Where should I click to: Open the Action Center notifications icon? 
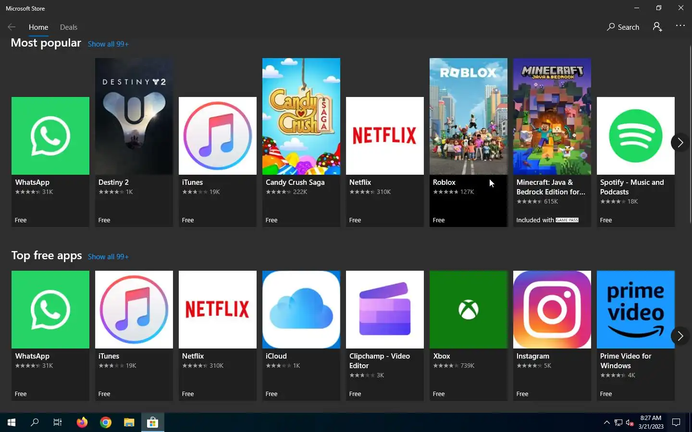pyautogui.click(x=676, y=422)
